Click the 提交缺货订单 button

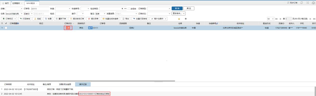[x=77, y=19]
